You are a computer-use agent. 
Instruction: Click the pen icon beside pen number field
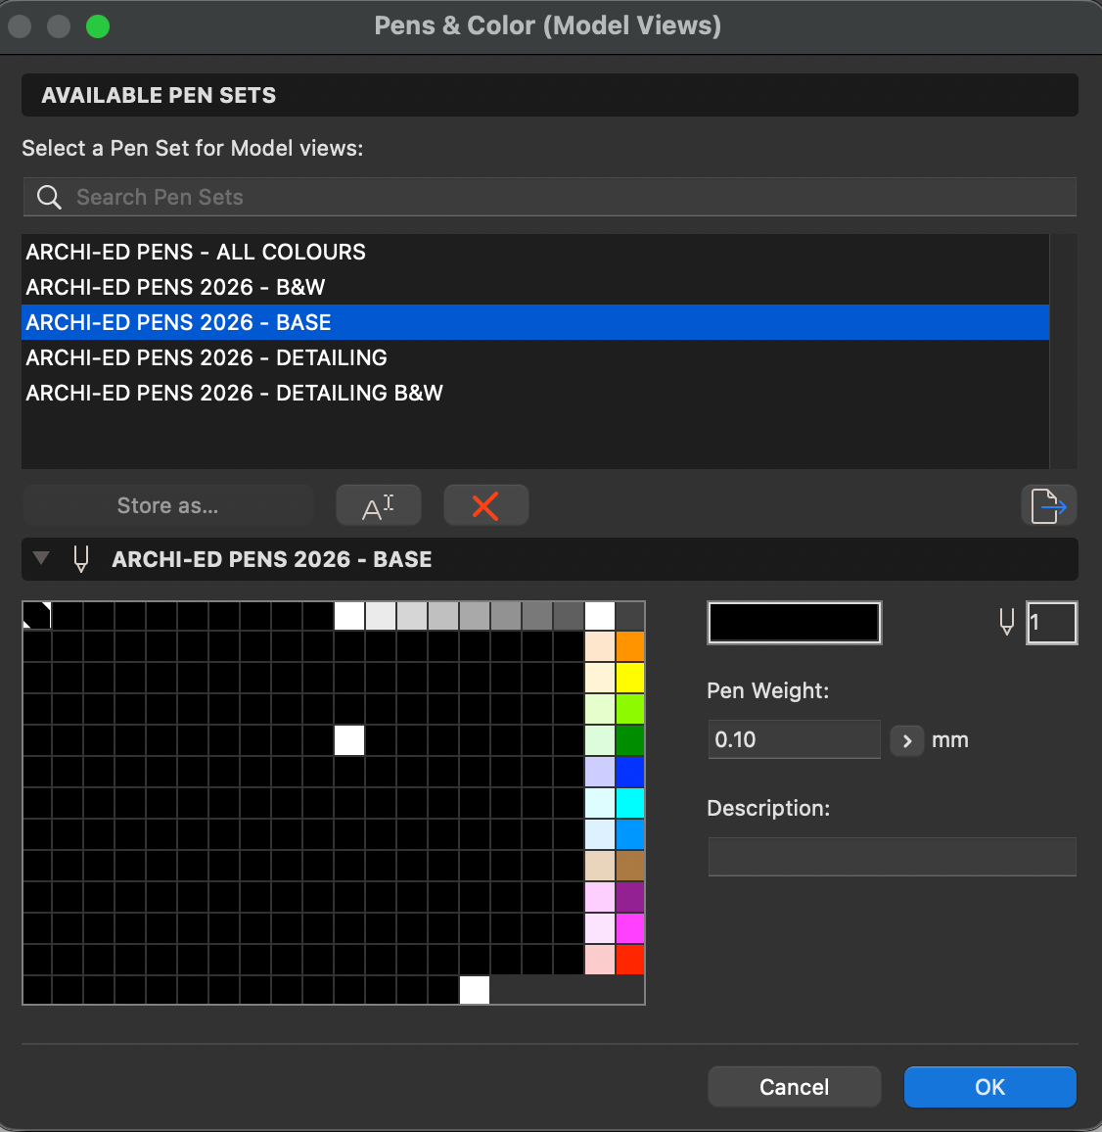click(1006, 622)
